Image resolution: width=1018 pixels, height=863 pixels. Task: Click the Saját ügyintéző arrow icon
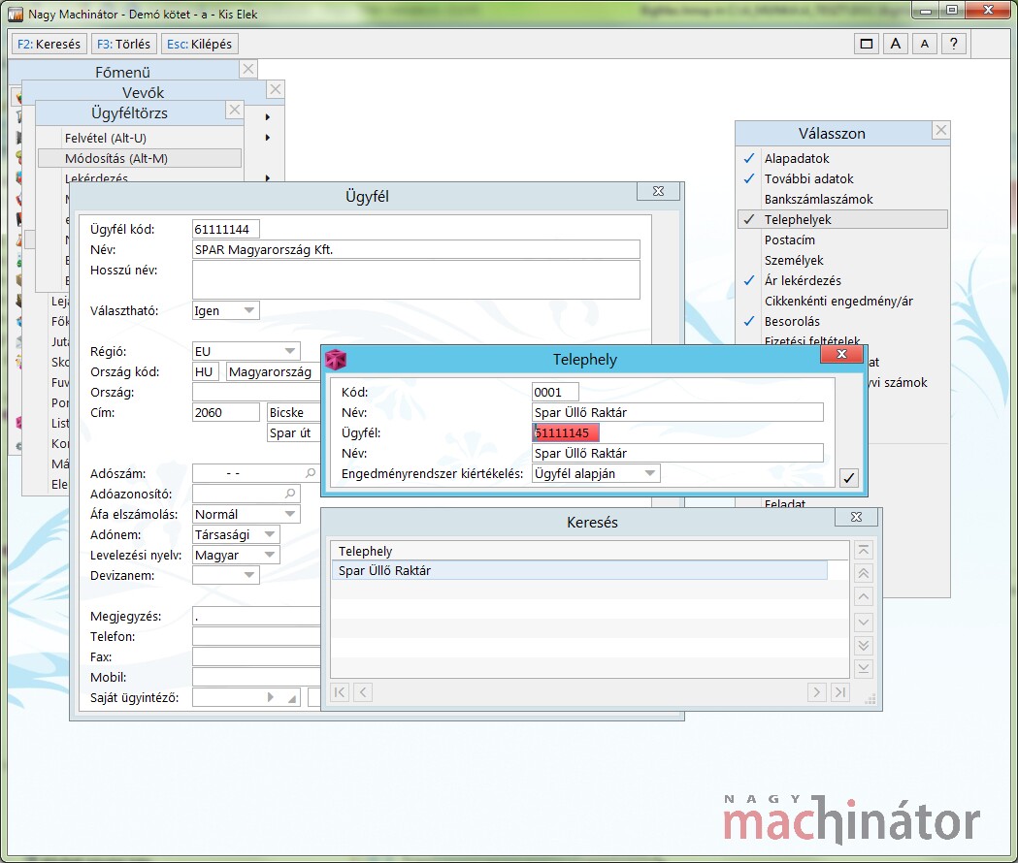click(x=271, y=697)
